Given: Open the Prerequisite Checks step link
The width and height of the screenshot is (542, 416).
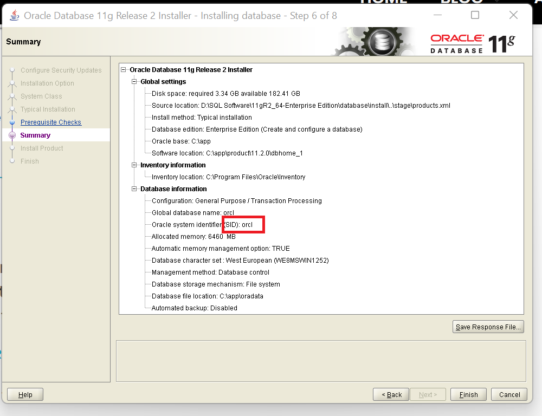Looking at the screenshot, I should click(x=51, y=122).
